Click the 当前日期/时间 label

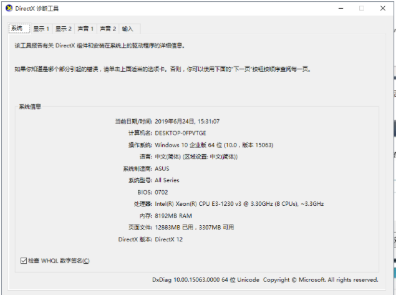coord(133,122)
